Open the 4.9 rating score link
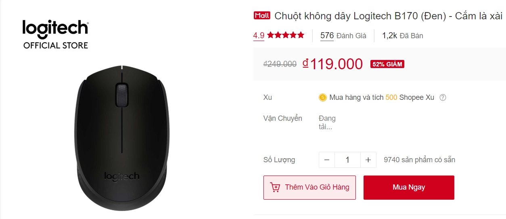The width and height of the screenshot is (506, 219). tap(259, 35)
